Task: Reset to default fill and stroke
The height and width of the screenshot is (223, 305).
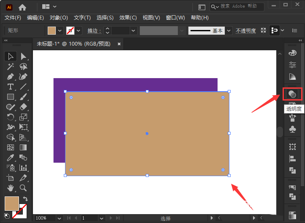Action: coord(7,215)
